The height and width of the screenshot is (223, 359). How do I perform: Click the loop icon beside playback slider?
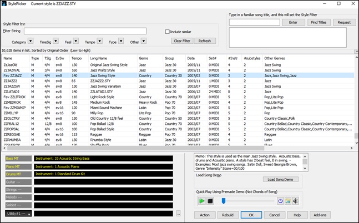[x=281, y=200]
